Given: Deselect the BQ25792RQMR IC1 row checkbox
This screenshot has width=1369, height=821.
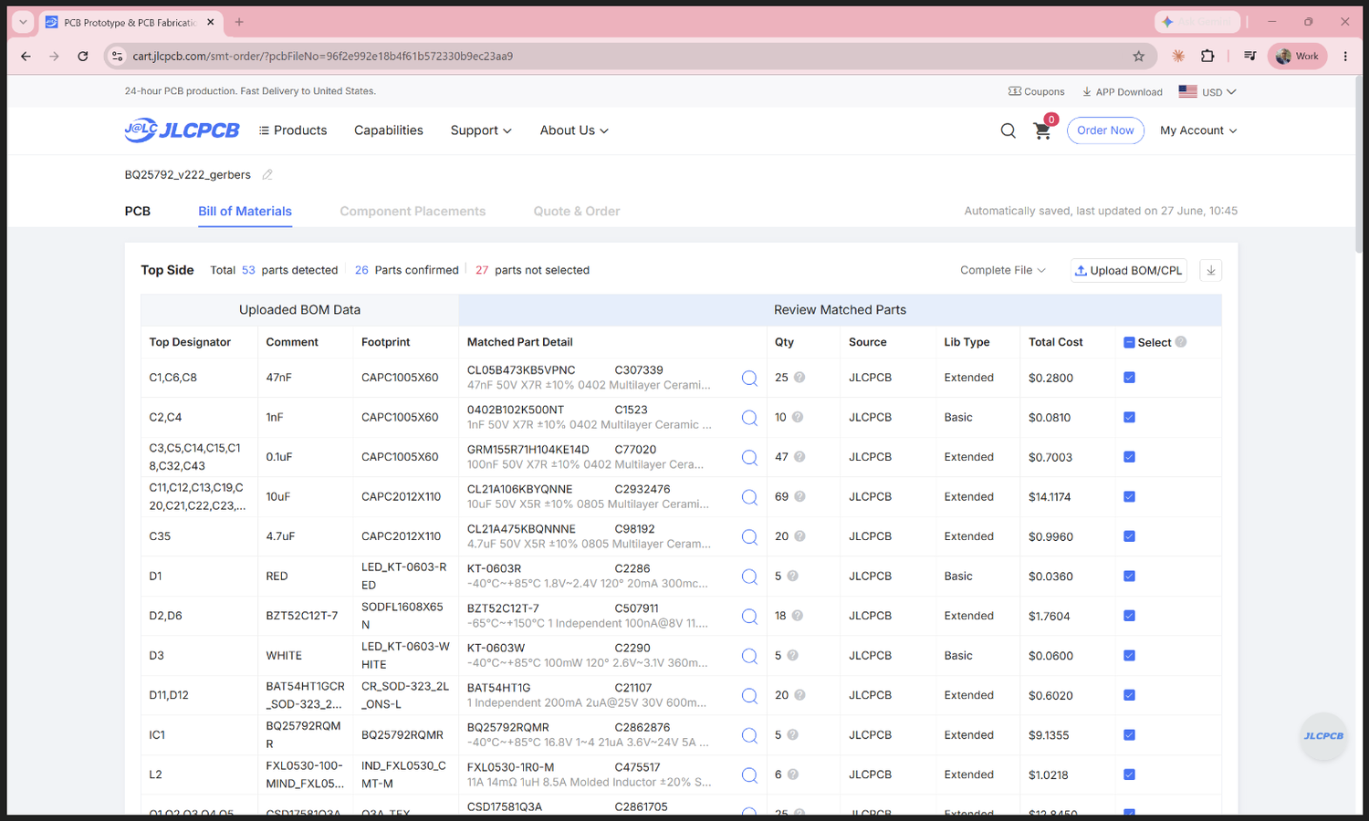Looking at the screenshot, I should 1129,734.
